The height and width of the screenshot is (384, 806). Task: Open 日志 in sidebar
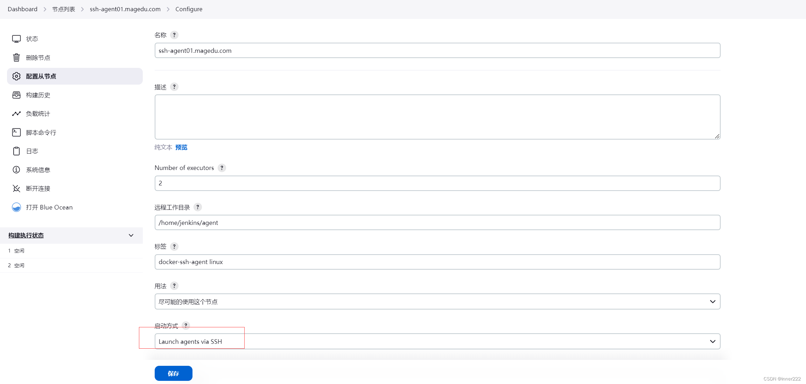(75, 151)
